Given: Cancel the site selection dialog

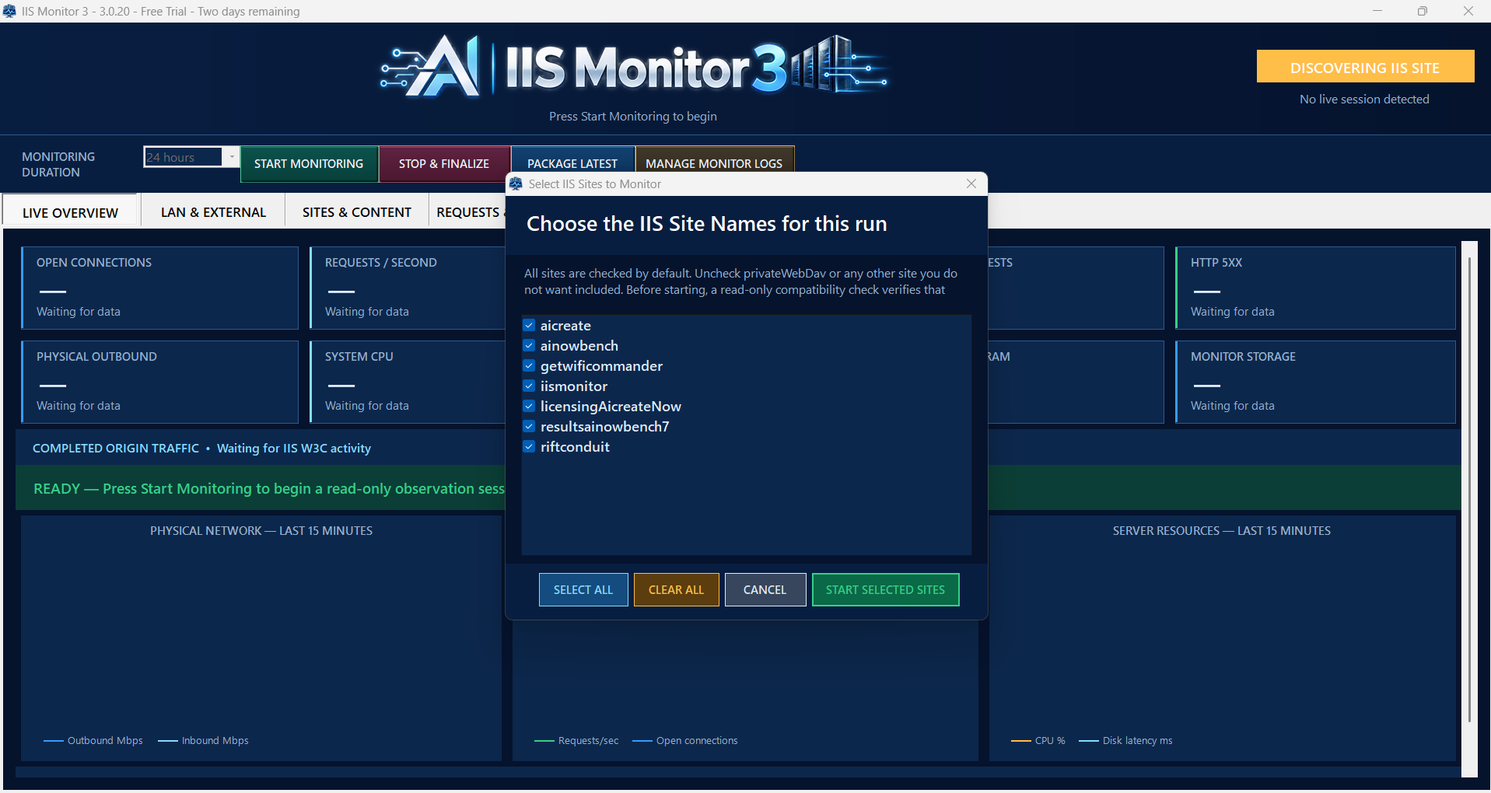Looking at the screenshot, I should 765,590.
